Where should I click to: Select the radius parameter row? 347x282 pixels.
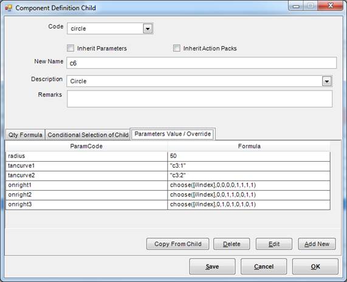point(168,156)
